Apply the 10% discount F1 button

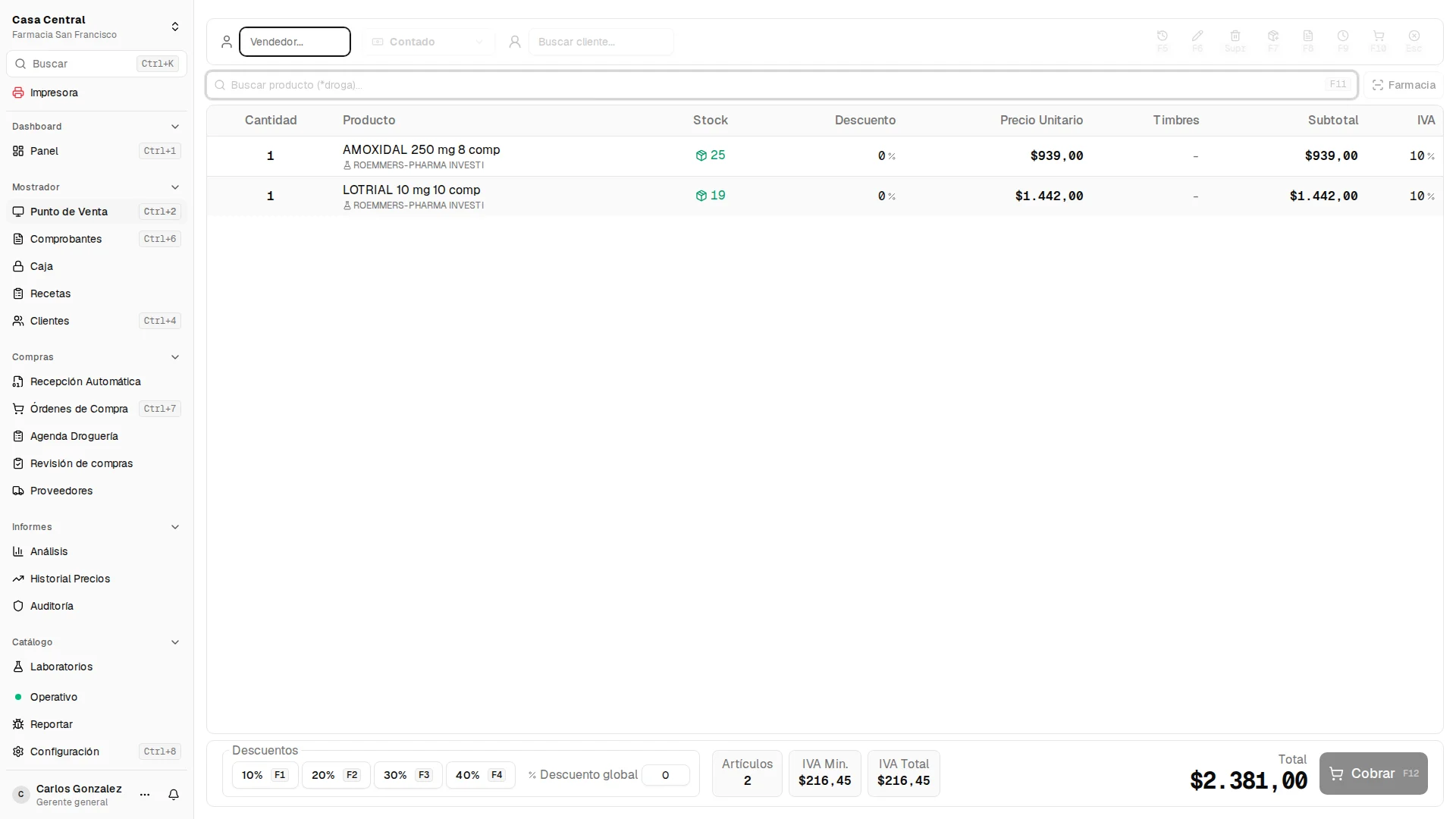[265, 775]
